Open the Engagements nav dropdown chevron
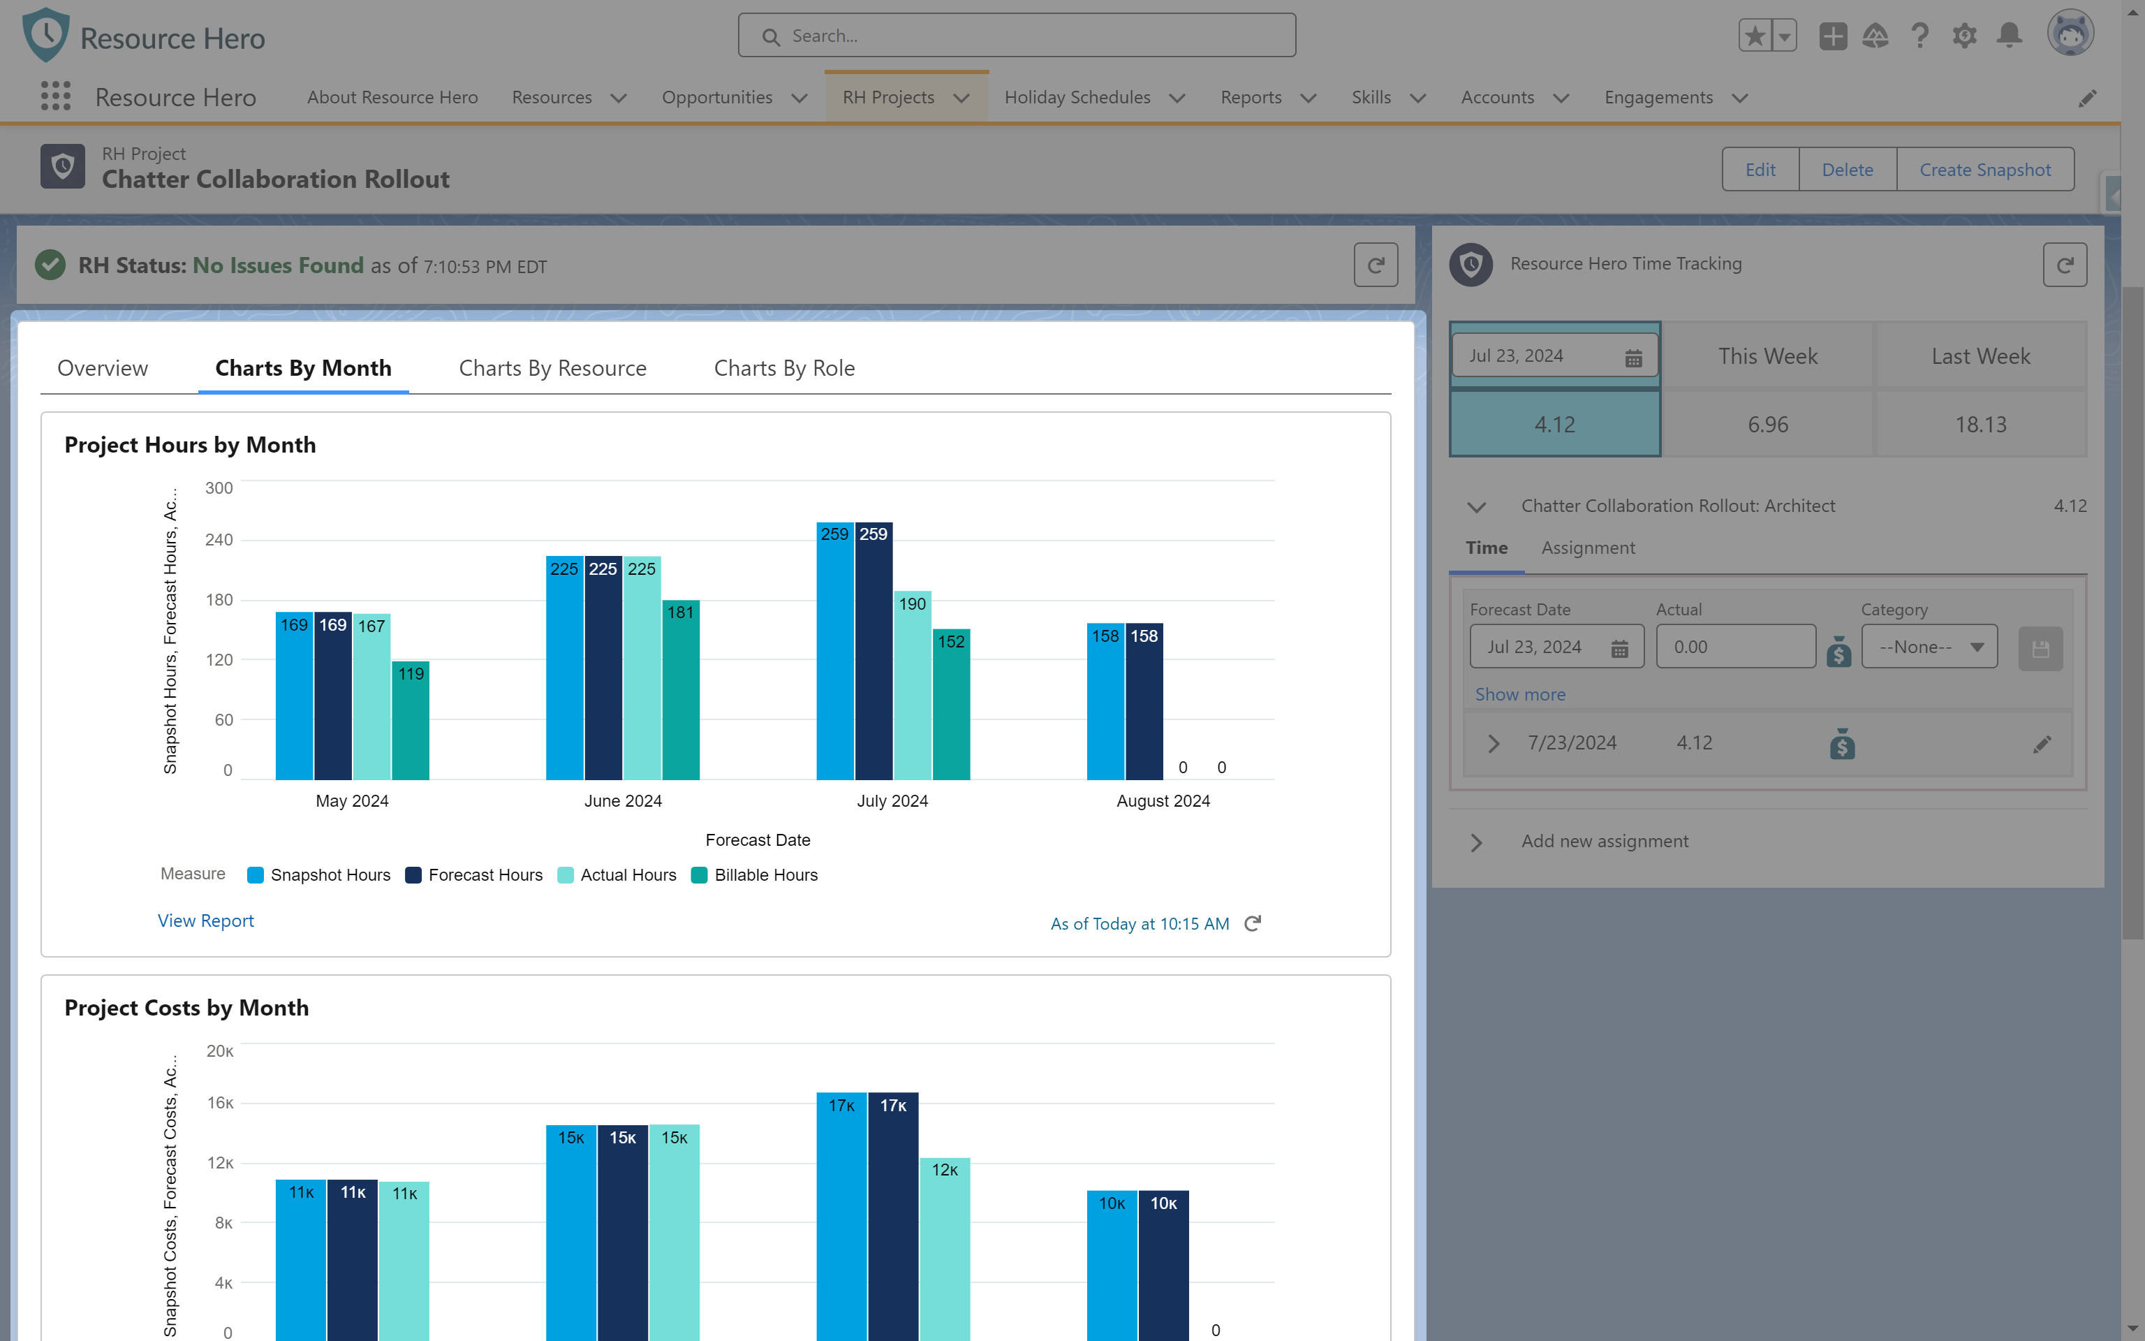 pyautogui.click(x=1739, y=98)
